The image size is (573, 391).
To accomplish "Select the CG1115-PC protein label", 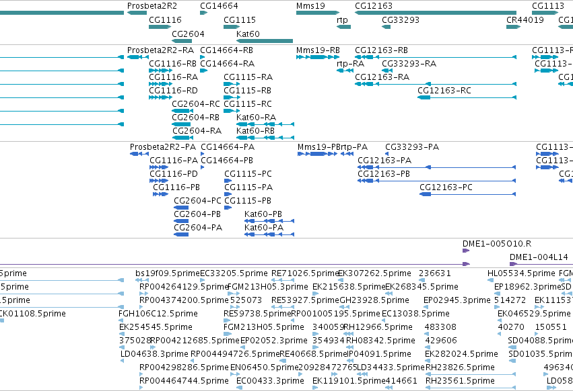I will tap(248, 174).
